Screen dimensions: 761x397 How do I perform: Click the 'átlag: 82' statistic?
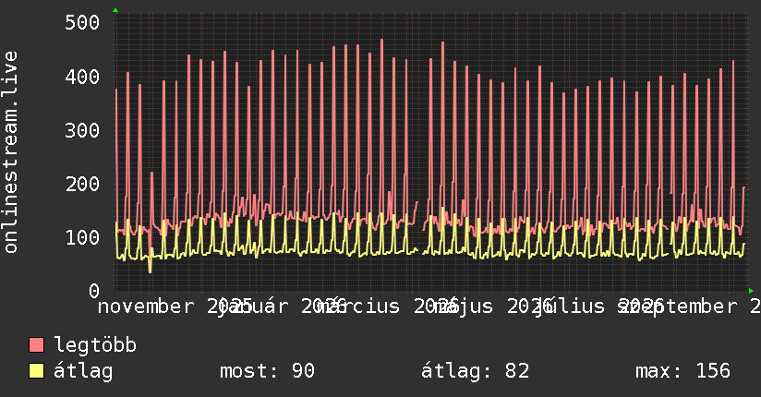pos(475,371)
